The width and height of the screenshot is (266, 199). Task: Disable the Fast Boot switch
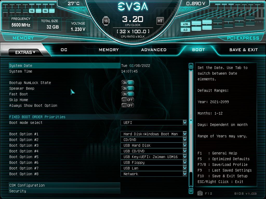[128, 94]
